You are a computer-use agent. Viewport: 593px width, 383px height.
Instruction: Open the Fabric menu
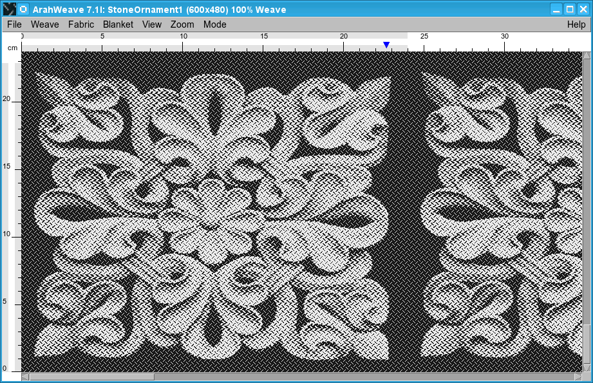pyautogui.click(x=81, y=24)
